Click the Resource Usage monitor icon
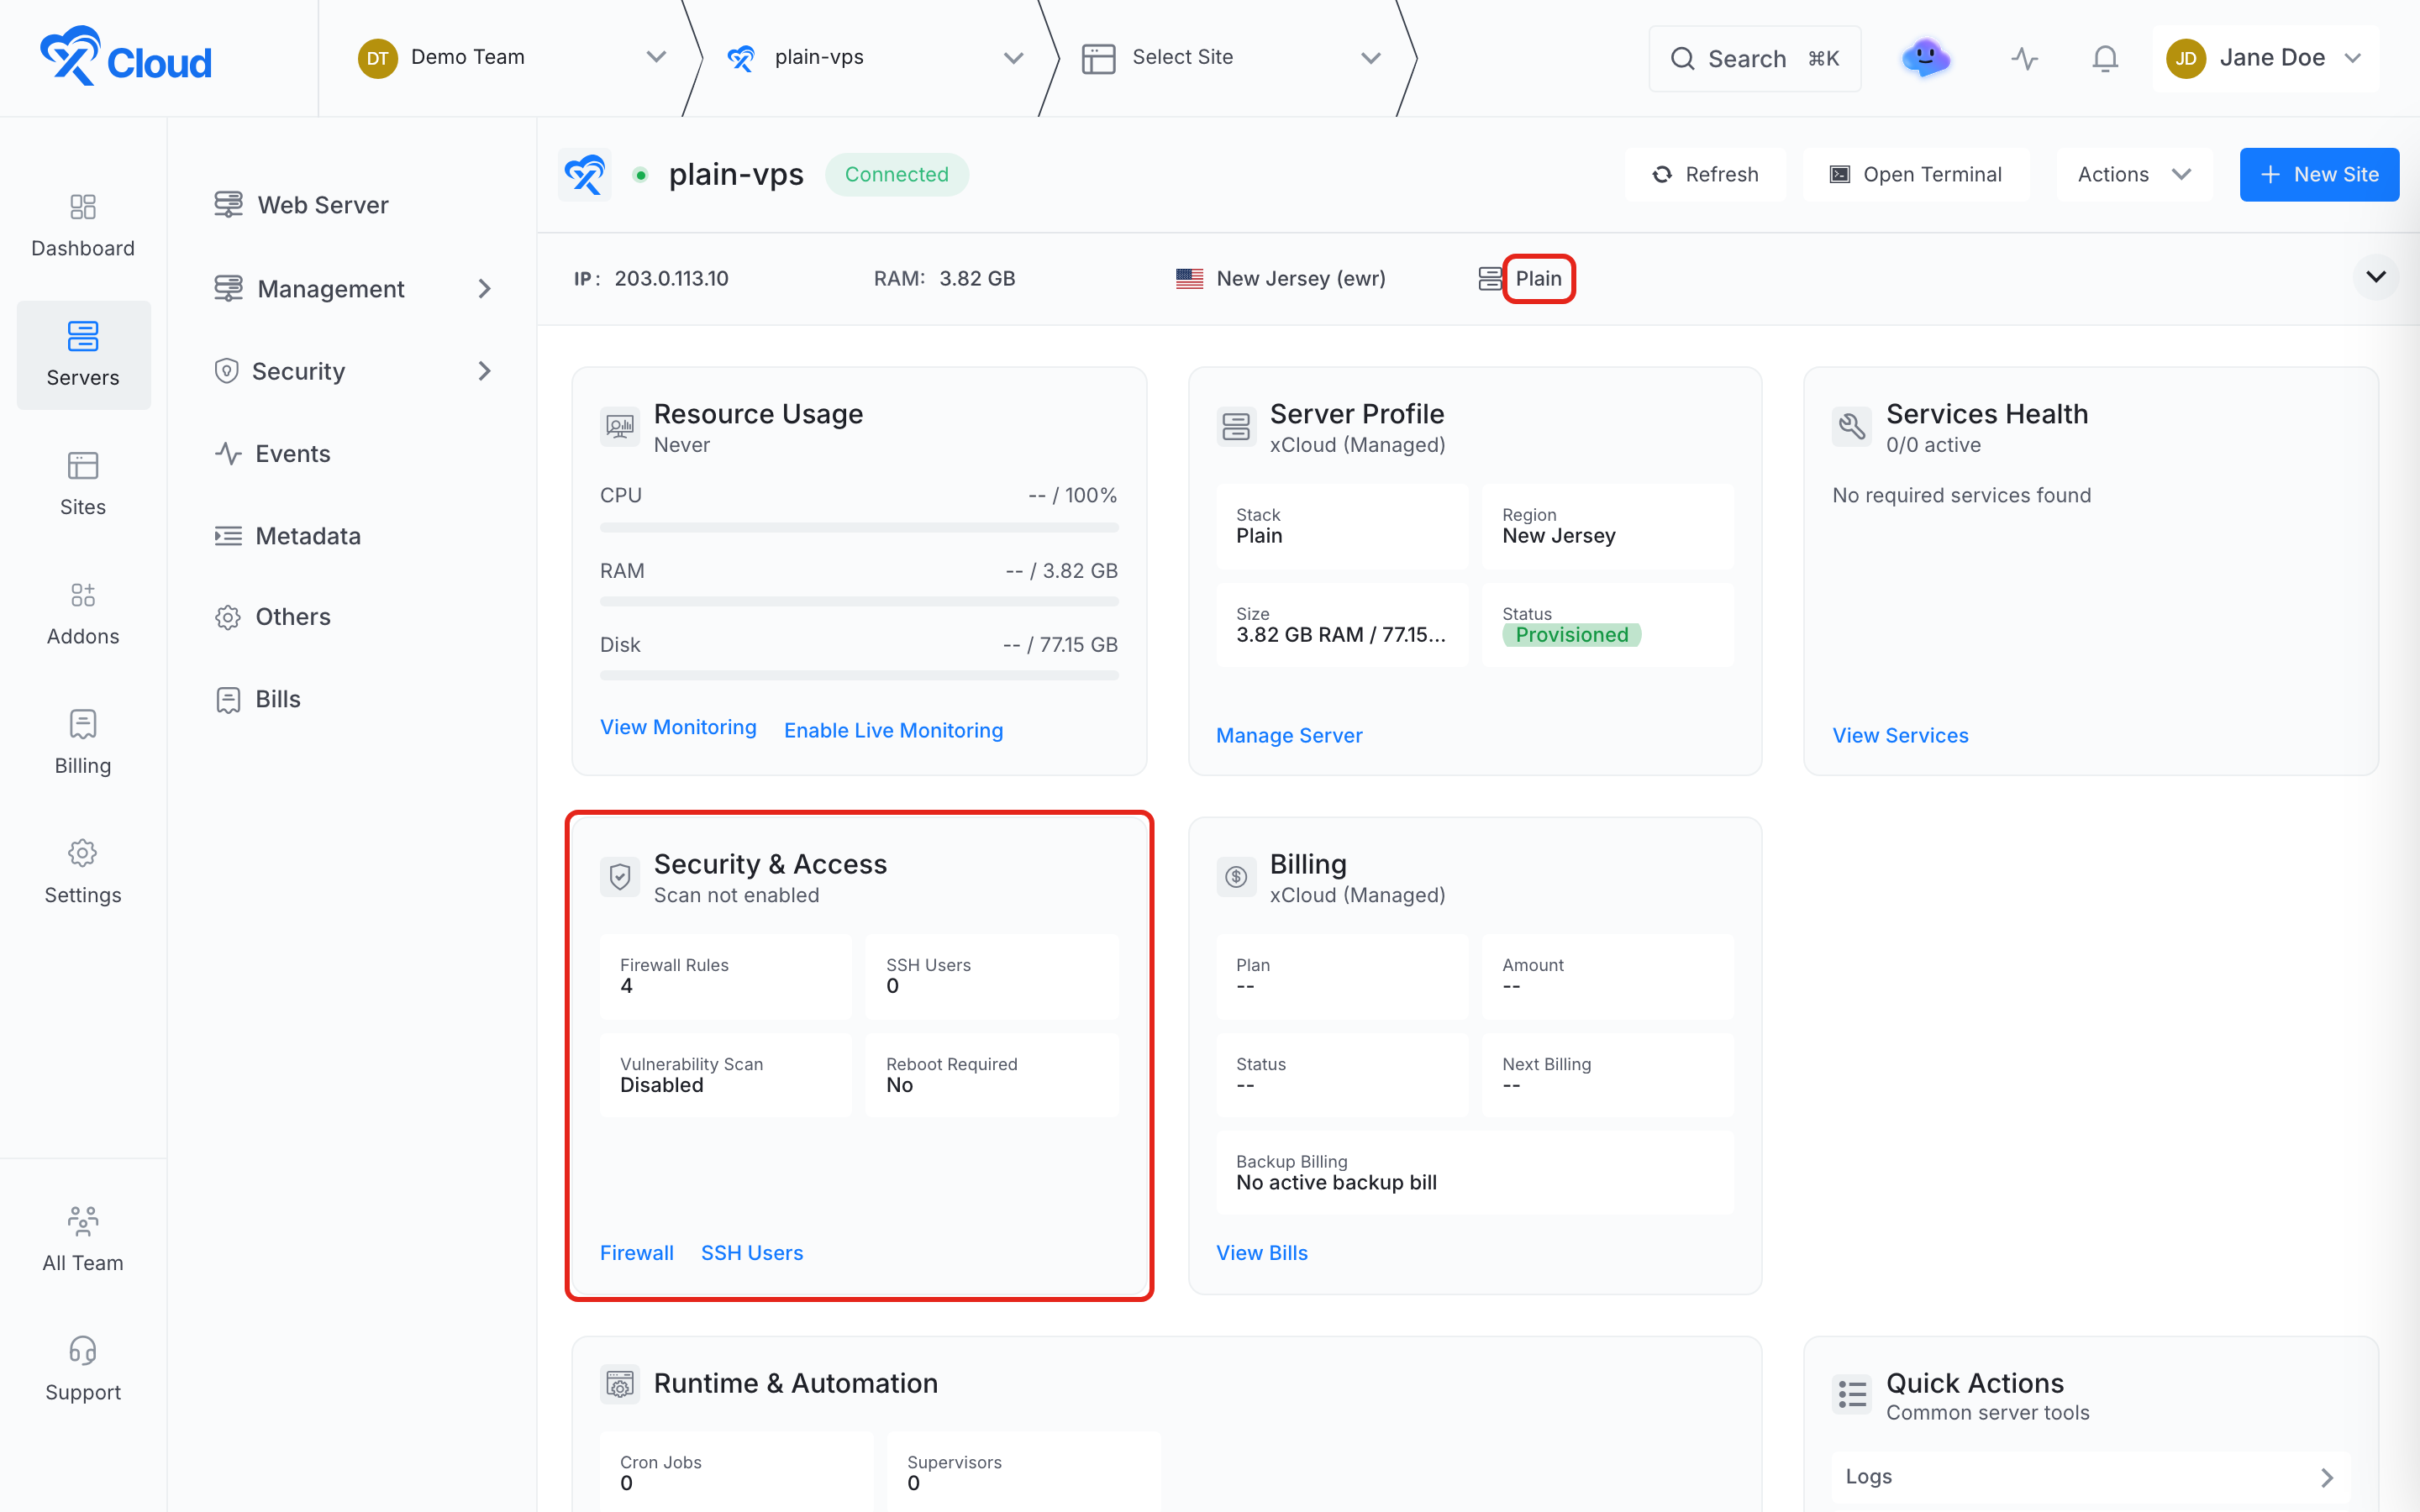The height and width of the screenshot is (1512, 2420). (x=620, y=427)
